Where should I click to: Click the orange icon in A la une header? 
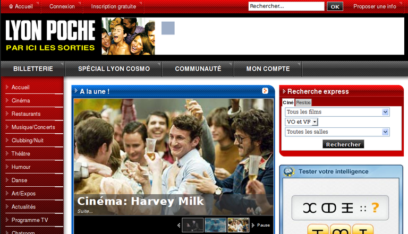point(265,91)
